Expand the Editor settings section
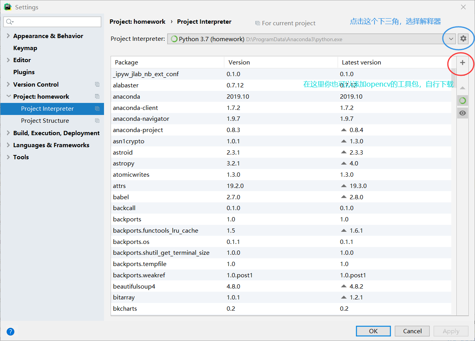The height and width of the screenshot is (341, 475). pyautogui.click(x=9, y=60)
